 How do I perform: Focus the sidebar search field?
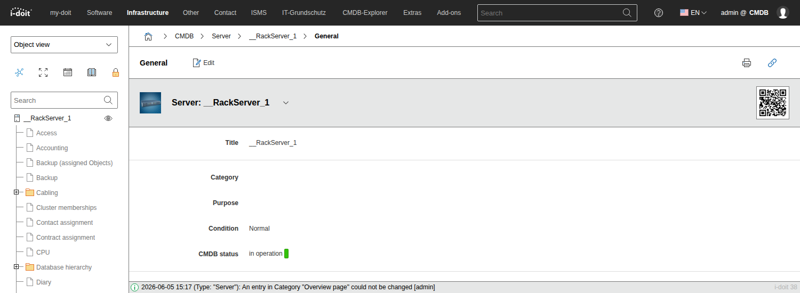point(57,100)
